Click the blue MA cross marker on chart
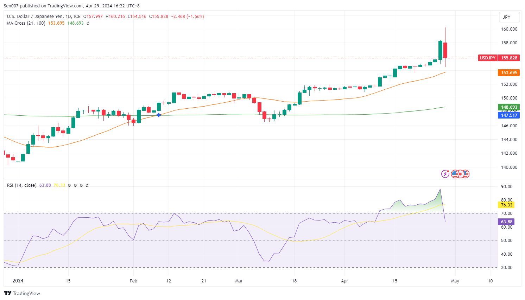Image resolution: width=525 pixels, height=300 pixels. [159, 115]
